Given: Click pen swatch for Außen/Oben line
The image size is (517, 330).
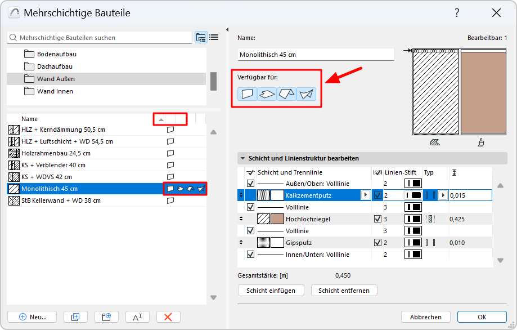Looking at the screenshot, I should 413,184.
